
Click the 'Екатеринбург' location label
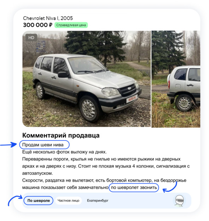pos(98,200)
